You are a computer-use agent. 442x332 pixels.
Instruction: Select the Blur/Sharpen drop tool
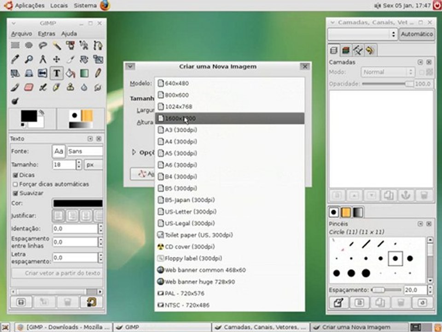pos(84,87)
